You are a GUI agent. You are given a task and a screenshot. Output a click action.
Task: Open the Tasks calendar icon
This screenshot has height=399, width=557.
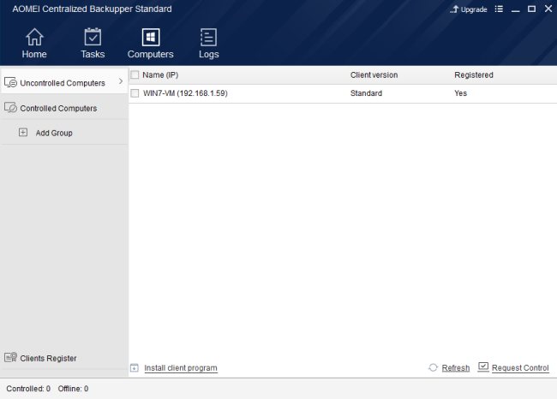point(93,37)
